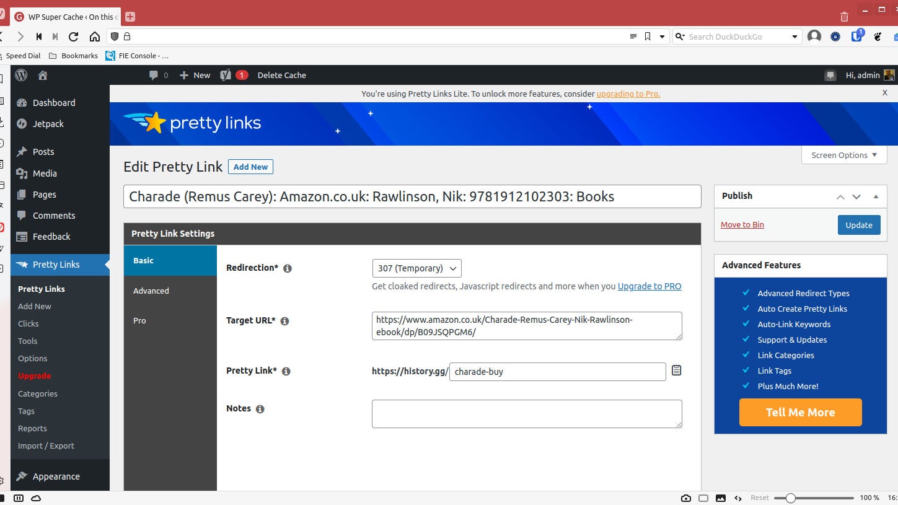Open the browser profile avatar
The width and height of the screenshot is (898, 505).
point(814,37)
